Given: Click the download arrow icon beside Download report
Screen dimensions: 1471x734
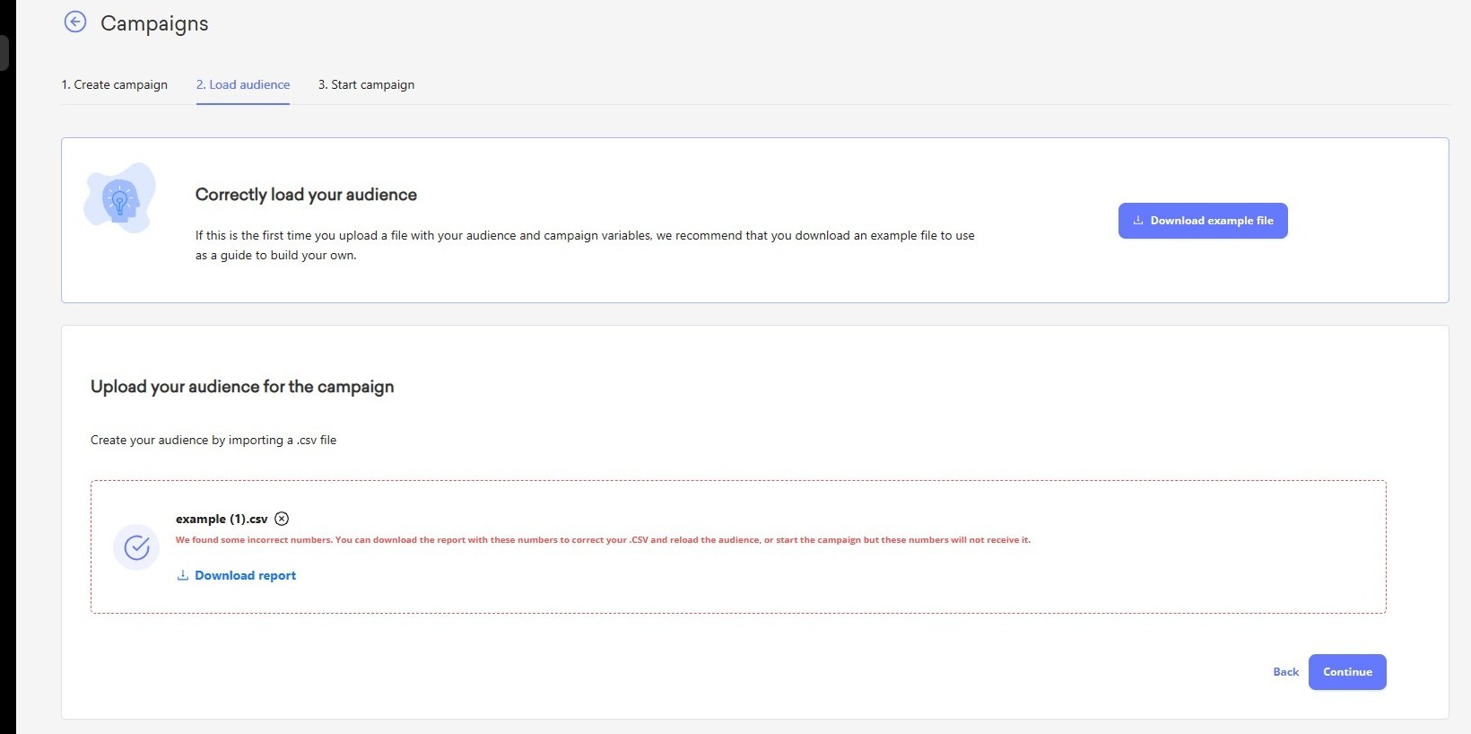Looking at the screenshot, I should coord(183,576).
